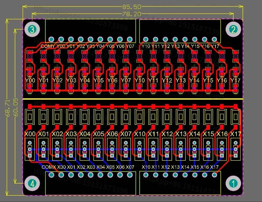Select the Y17 LED component label
The height and width of the screenshot is (202, 262).
coord(235,80)
